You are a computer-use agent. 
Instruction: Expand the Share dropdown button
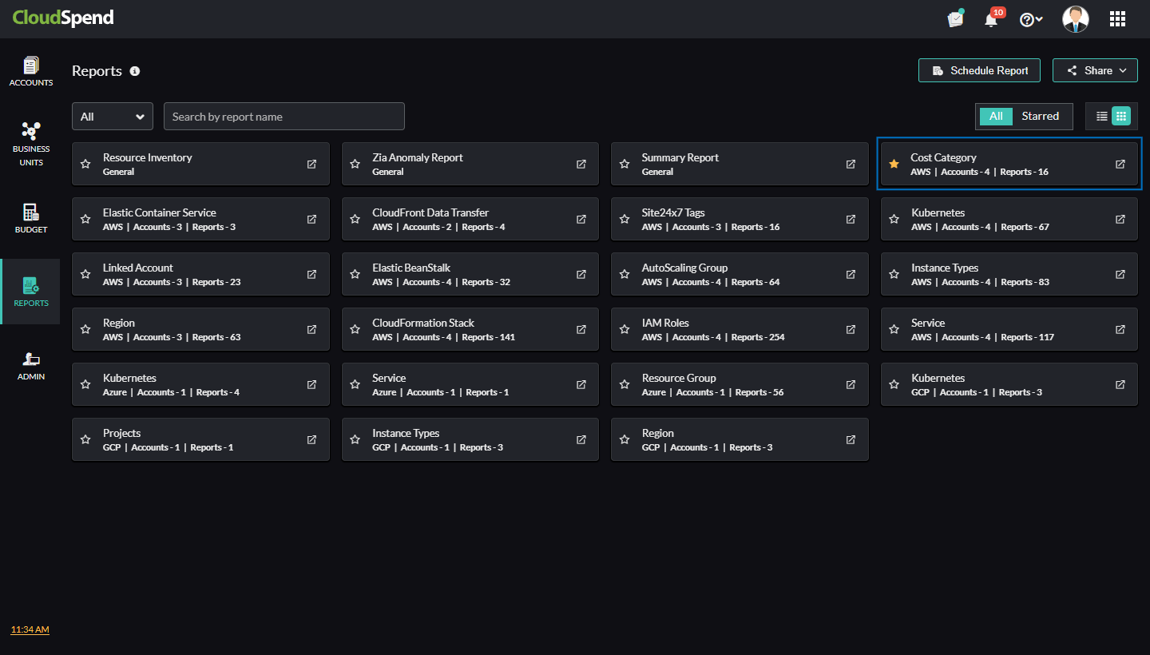[1094, 70]
